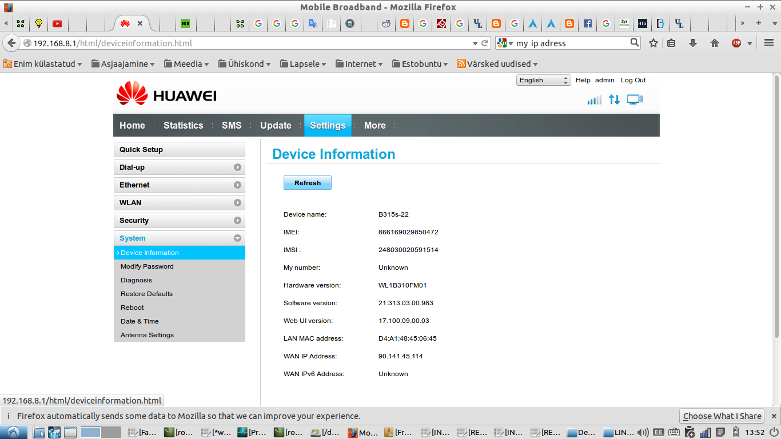Go to Firefox home page icon
Screen dimensions: 781x439
click(x=714, y=43)
